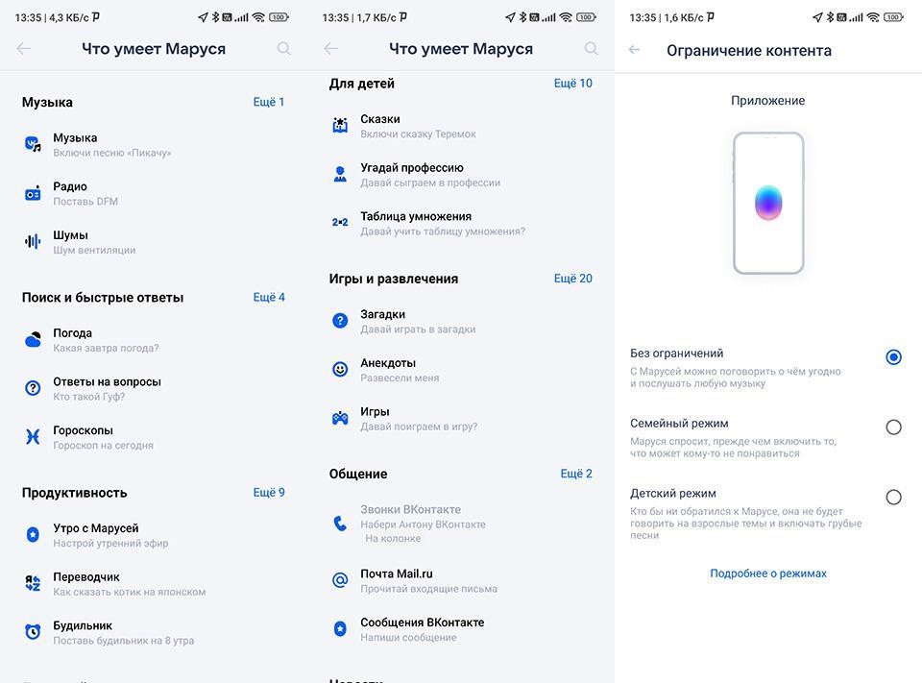The height and width of the screenshot is (683, 922).
Task: Expand Music section via "Ещё 1"
Action: pos(269,102)
